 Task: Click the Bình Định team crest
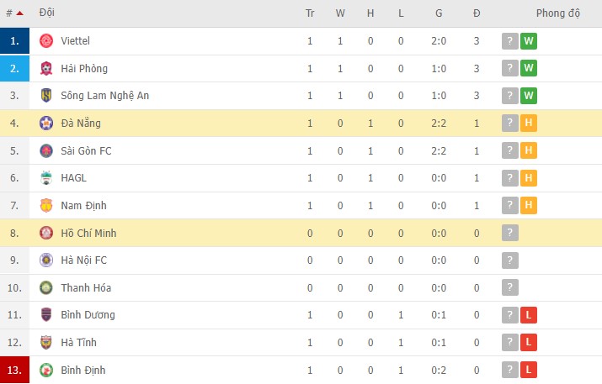[46, 370]
